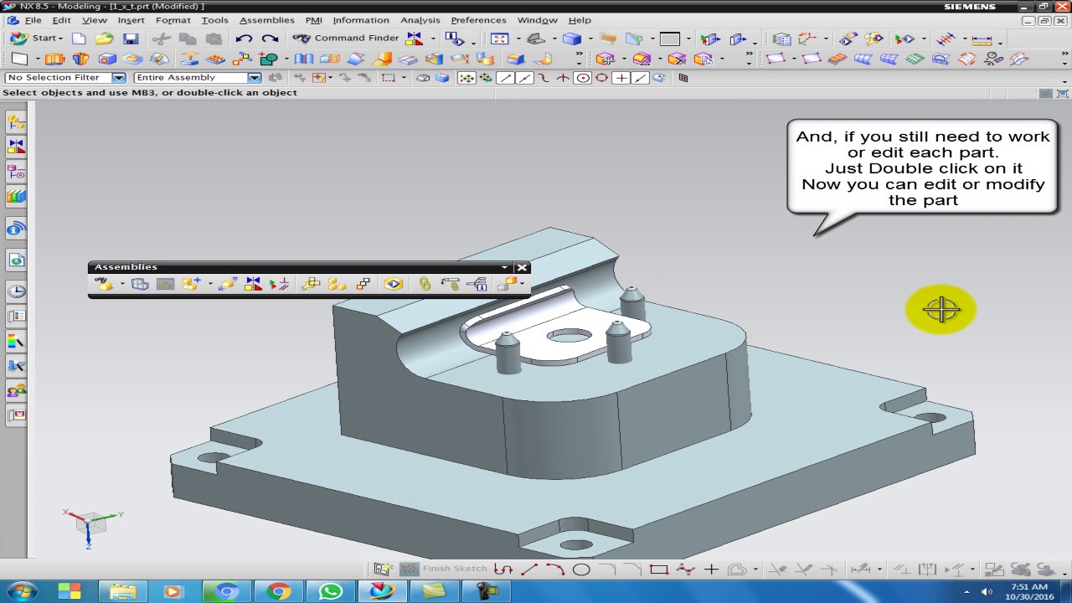Click the Find Component icon in Assemblies toolbar
Image resolution: width=1072 pixels, height=603 pixels.
coord(104,284)
